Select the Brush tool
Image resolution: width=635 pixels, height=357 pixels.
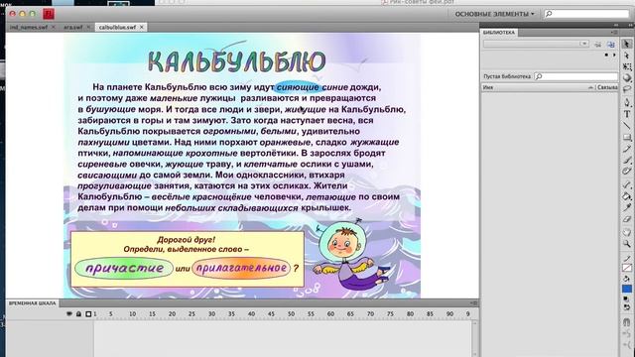[x=626, y=161]
